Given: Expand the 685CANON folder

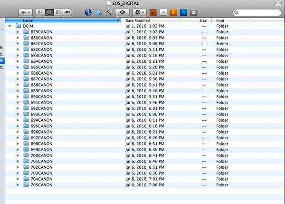Looking at the screenshot, I should [x=18, y=67].
